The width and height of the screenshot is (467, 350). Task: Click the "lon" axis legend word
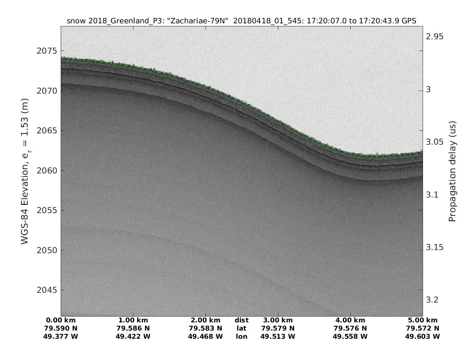click(242, 336)
